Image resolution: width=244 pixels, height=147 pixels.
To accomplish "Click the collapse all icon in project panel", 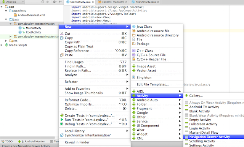I will 48,2.
